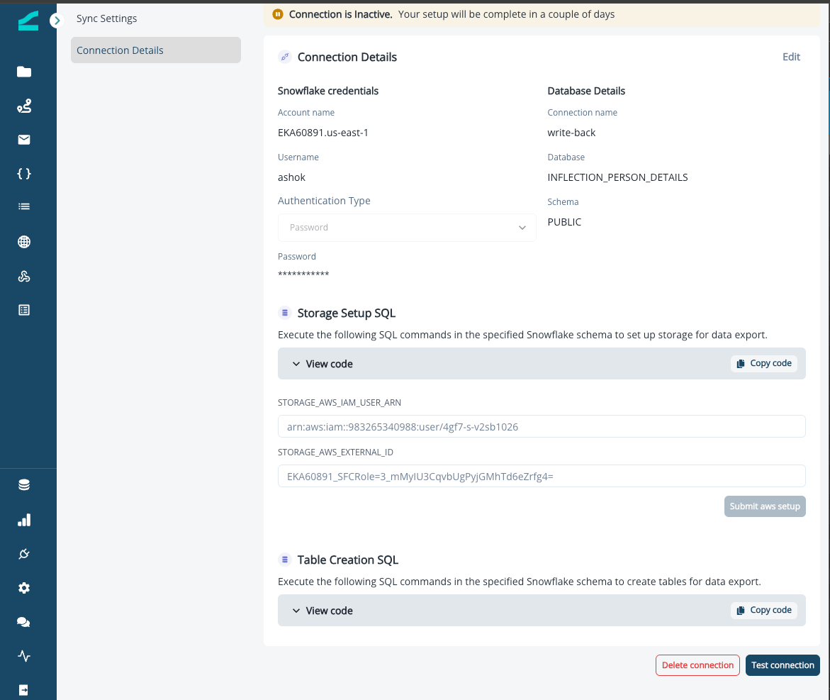The image size is (830, 700).
Task: Open Sync Settings in left menu
Action: (107, 18)
